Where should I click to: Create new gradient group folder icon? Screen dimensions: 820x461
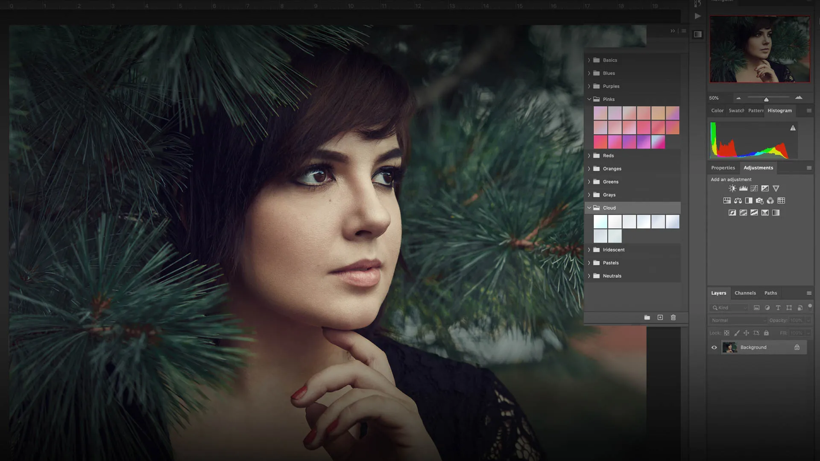pos(647,318)
